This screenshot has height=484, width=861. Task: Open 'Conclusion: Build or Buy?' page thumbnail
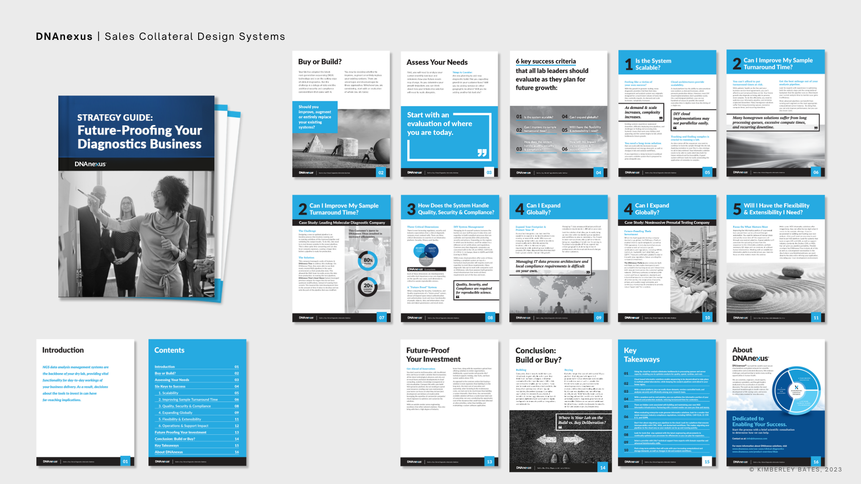click(x=561, y=406)
